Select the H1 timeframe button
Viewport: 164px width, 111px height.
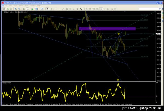[x=101, y=9]
